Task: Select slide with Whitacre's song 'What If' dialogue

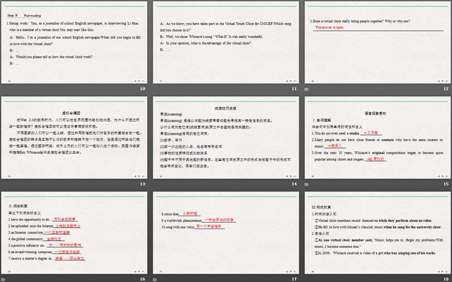Action: tap(226, 42)
